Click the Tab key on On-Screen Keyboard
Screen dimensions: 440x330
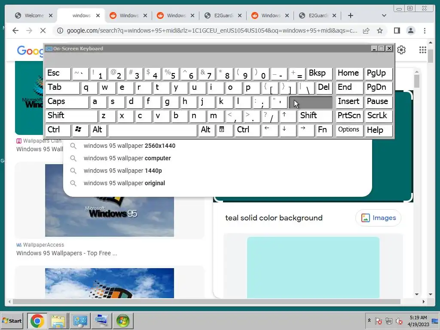point(62,88)
